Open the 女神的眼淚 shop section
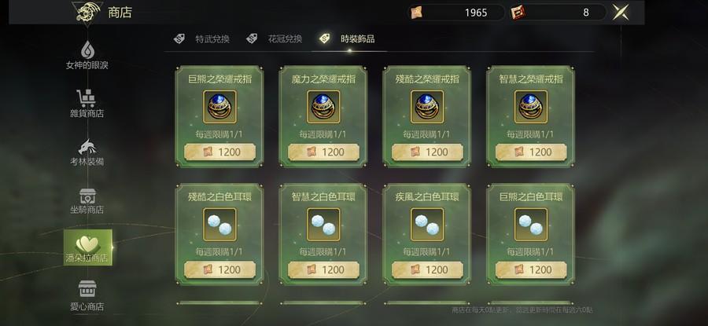Viewport: 708px width, 326px height. [x=87, y=56]
